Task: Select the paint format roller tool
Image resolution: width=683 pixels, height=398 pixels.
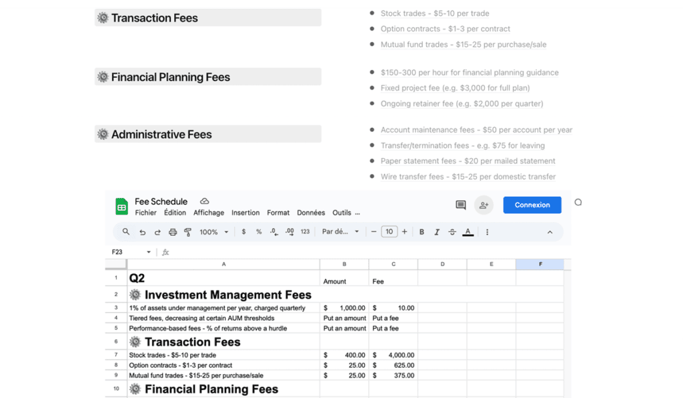Action: [187, 232]
